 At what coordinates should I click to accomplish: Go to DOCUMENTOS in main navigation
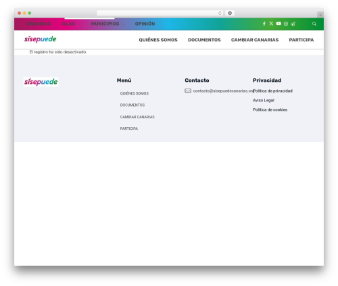click(x=204, y=40)
